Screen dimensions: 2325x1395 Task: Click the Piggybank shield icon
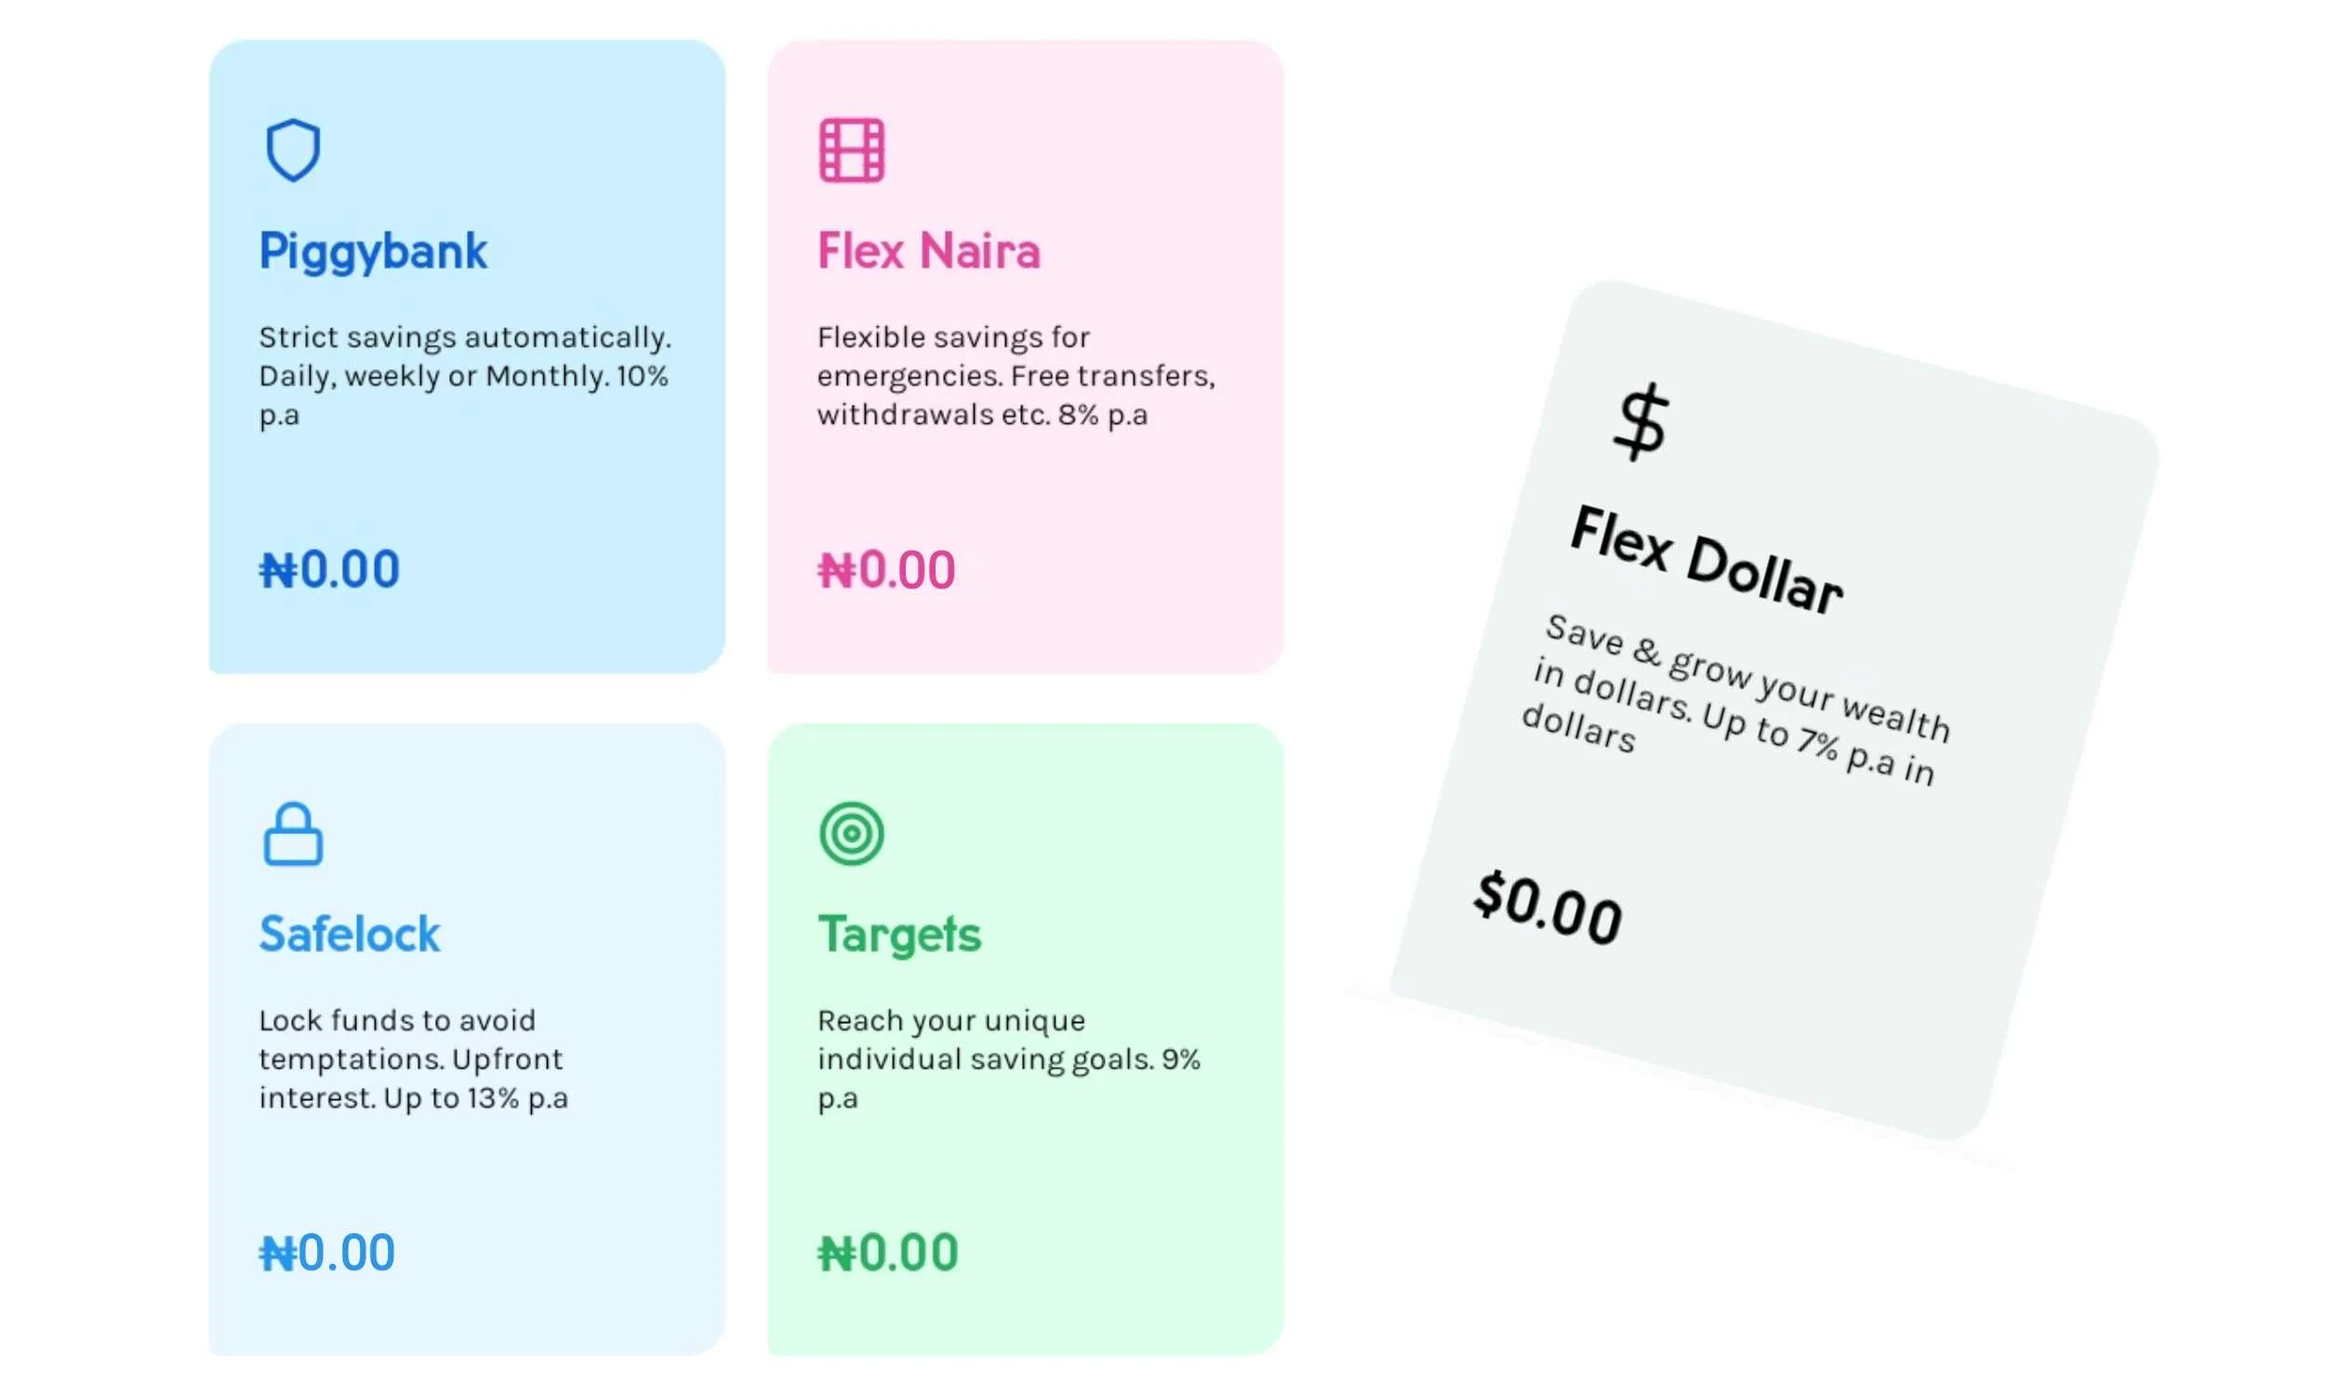[293, 151]
